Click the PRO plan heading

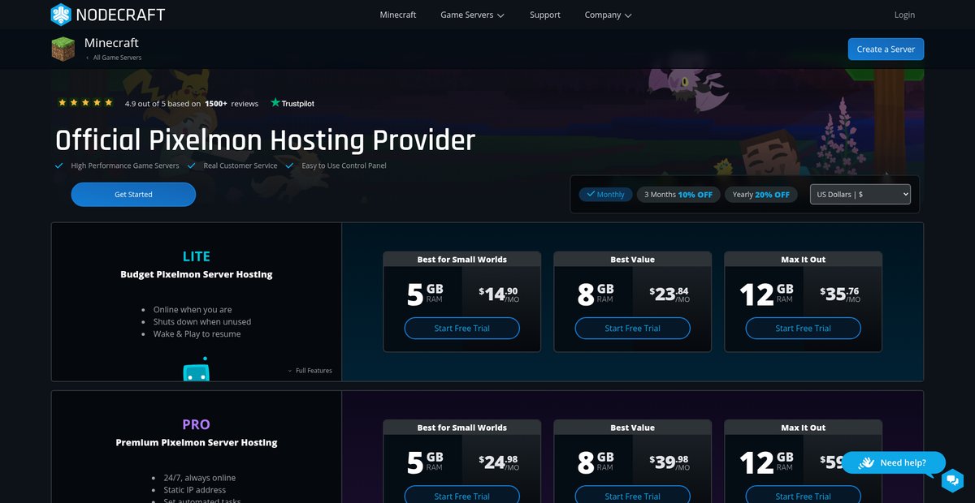click(x=196, y=424)
